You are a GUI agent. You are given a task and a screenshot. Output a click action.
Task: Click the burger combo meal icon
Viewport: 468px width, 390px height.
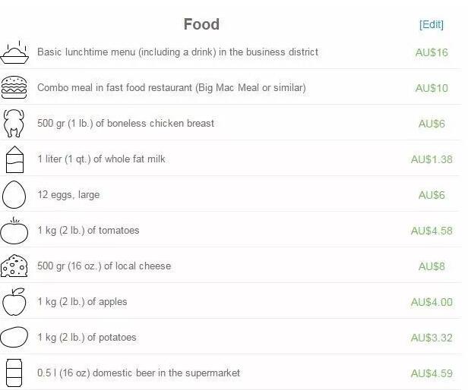14,88
